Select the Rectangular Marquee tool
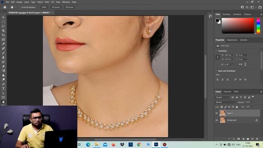The height and width of the screenshot is (148, 263). pos(3,22)
